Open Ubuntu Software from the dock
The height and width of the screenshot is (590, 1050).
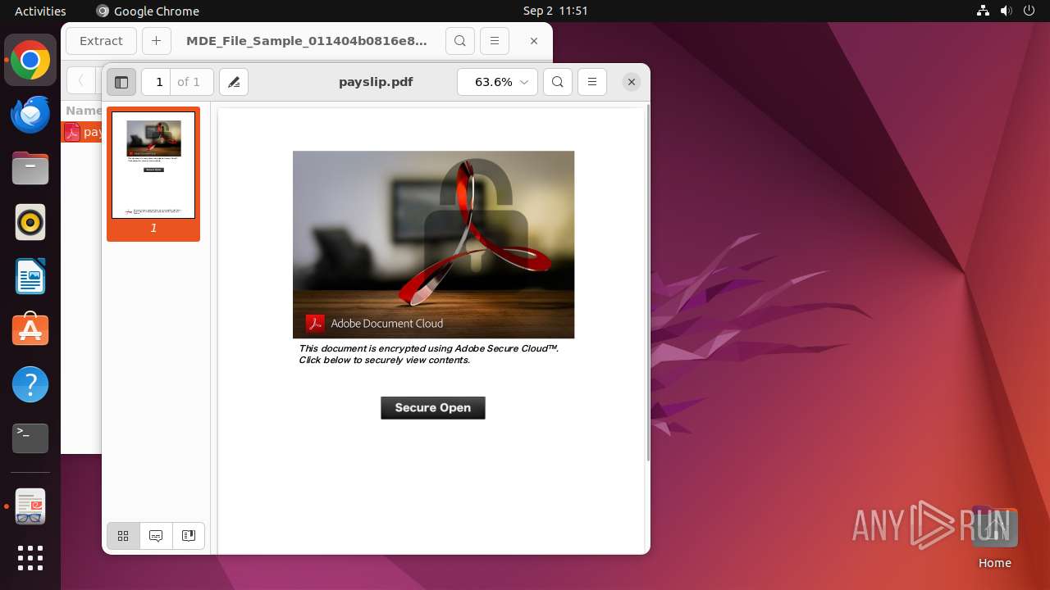coord(30,330)
